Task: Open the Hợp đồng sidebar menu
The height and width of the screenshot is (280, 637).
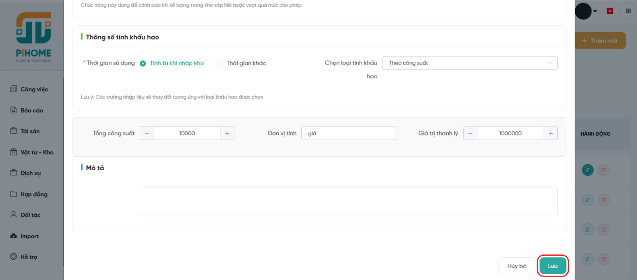Action: pos(34,194)
